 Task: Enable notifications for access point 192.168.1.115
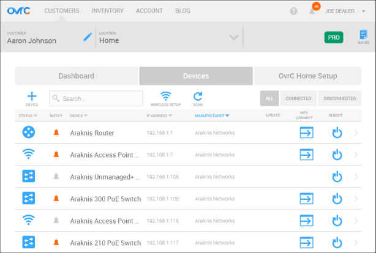[56, 221]
